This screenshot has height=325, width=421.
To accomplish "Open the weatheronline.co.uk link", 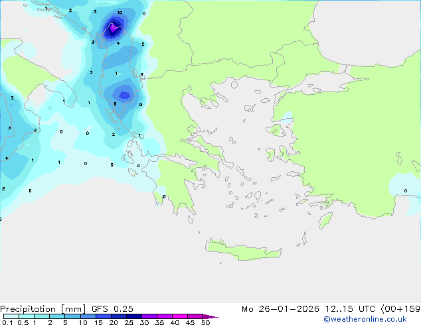I will 365,319.
